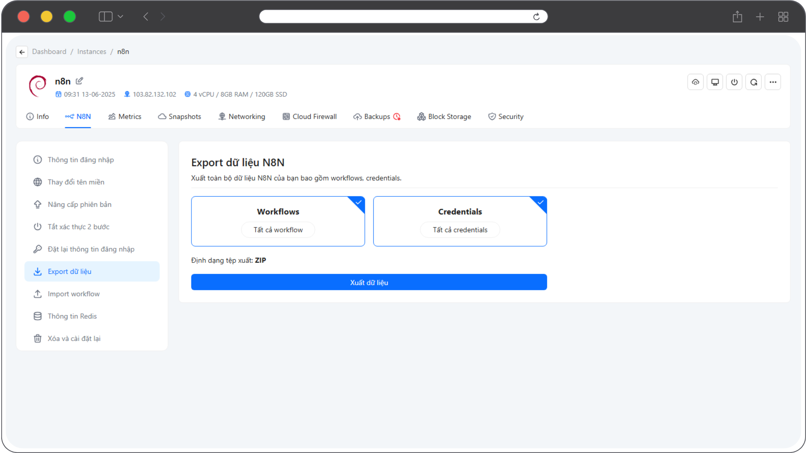This screenshot has height=453, width=806.
Task: Click the power button icon in header
Action: click(734, 82)
